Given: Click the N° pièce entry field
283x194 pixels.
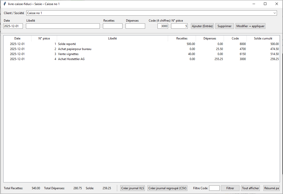Looking at the screenshot, I should click(179, 26).
